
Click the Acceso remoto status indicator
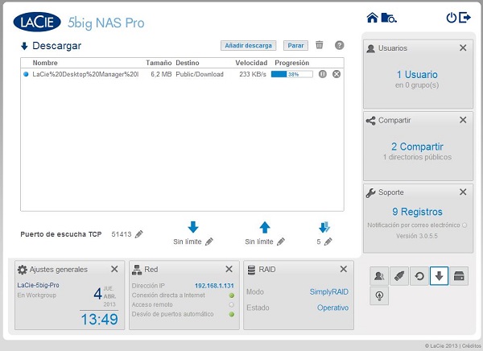coord(231,305)
